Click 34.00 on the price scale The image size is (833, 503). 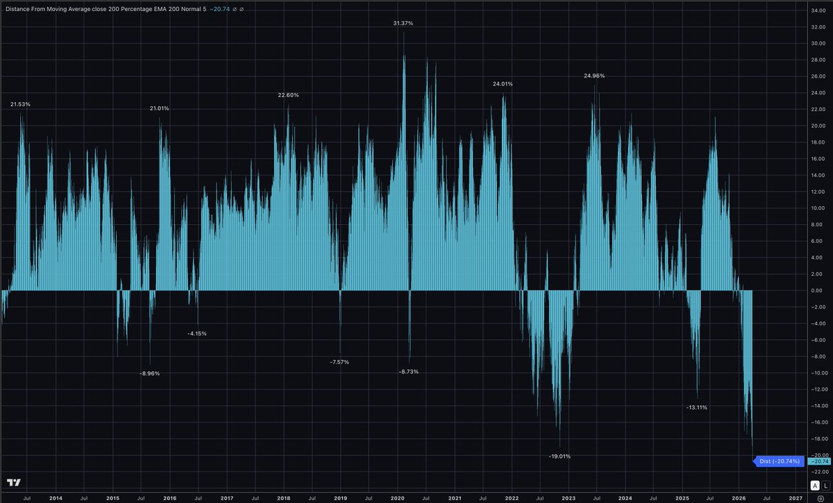click(820, 11)
